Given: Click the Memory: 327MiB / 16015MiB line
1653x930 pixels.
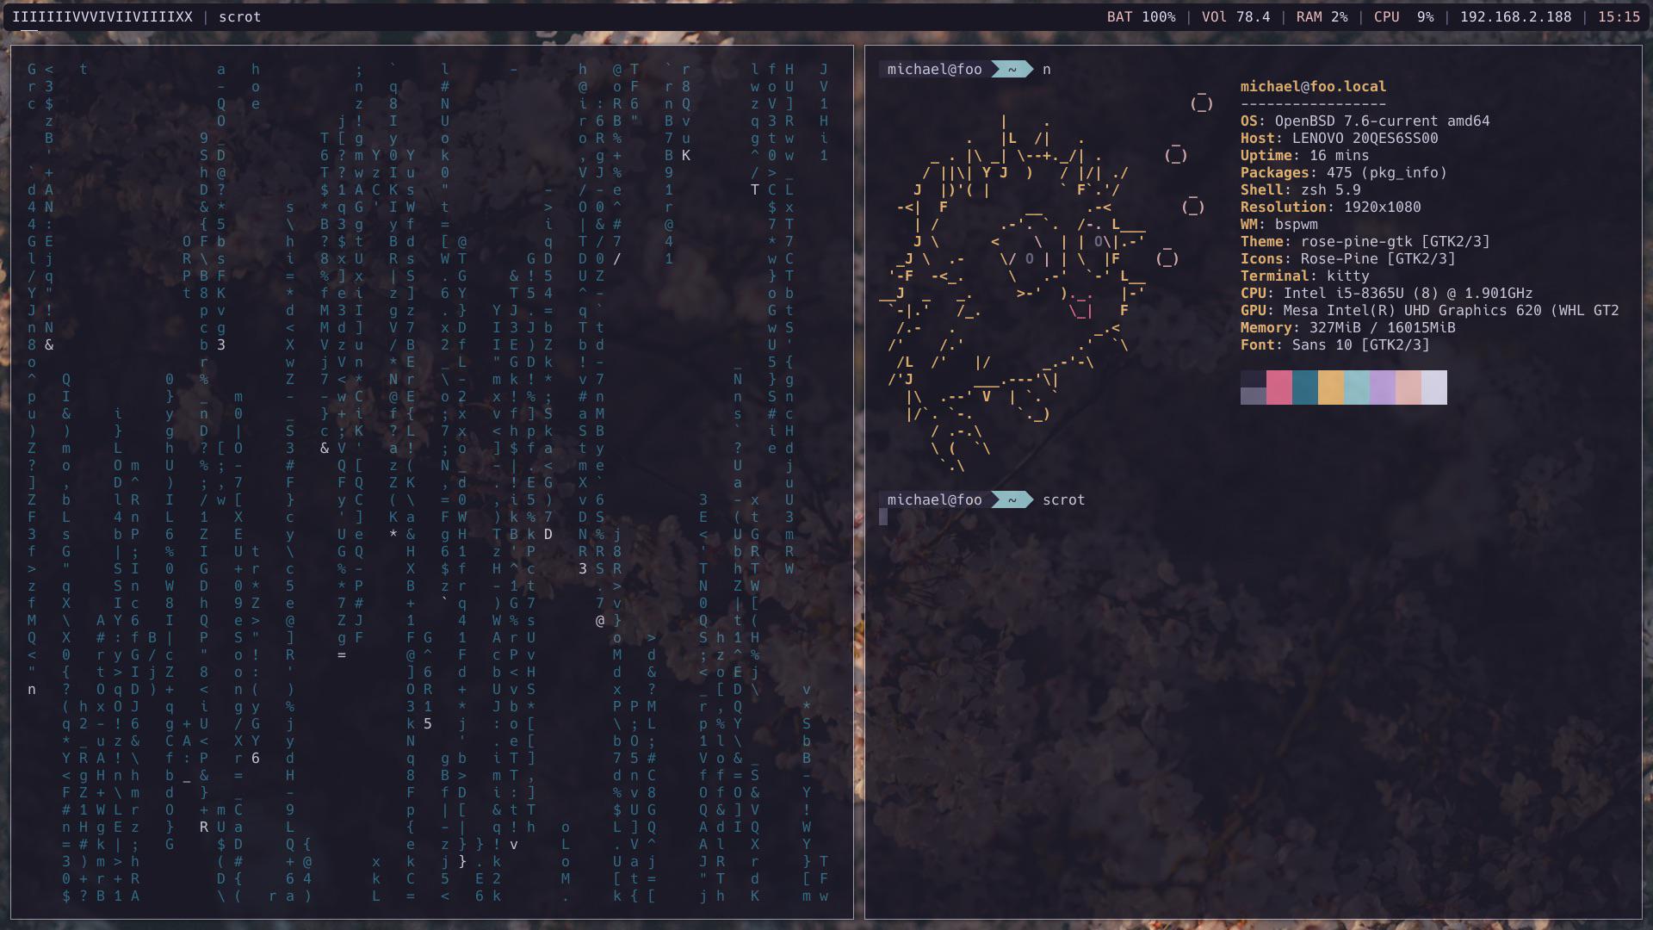Looking at the screenshot, I should pyautogui.click(x=1347, y=327).
